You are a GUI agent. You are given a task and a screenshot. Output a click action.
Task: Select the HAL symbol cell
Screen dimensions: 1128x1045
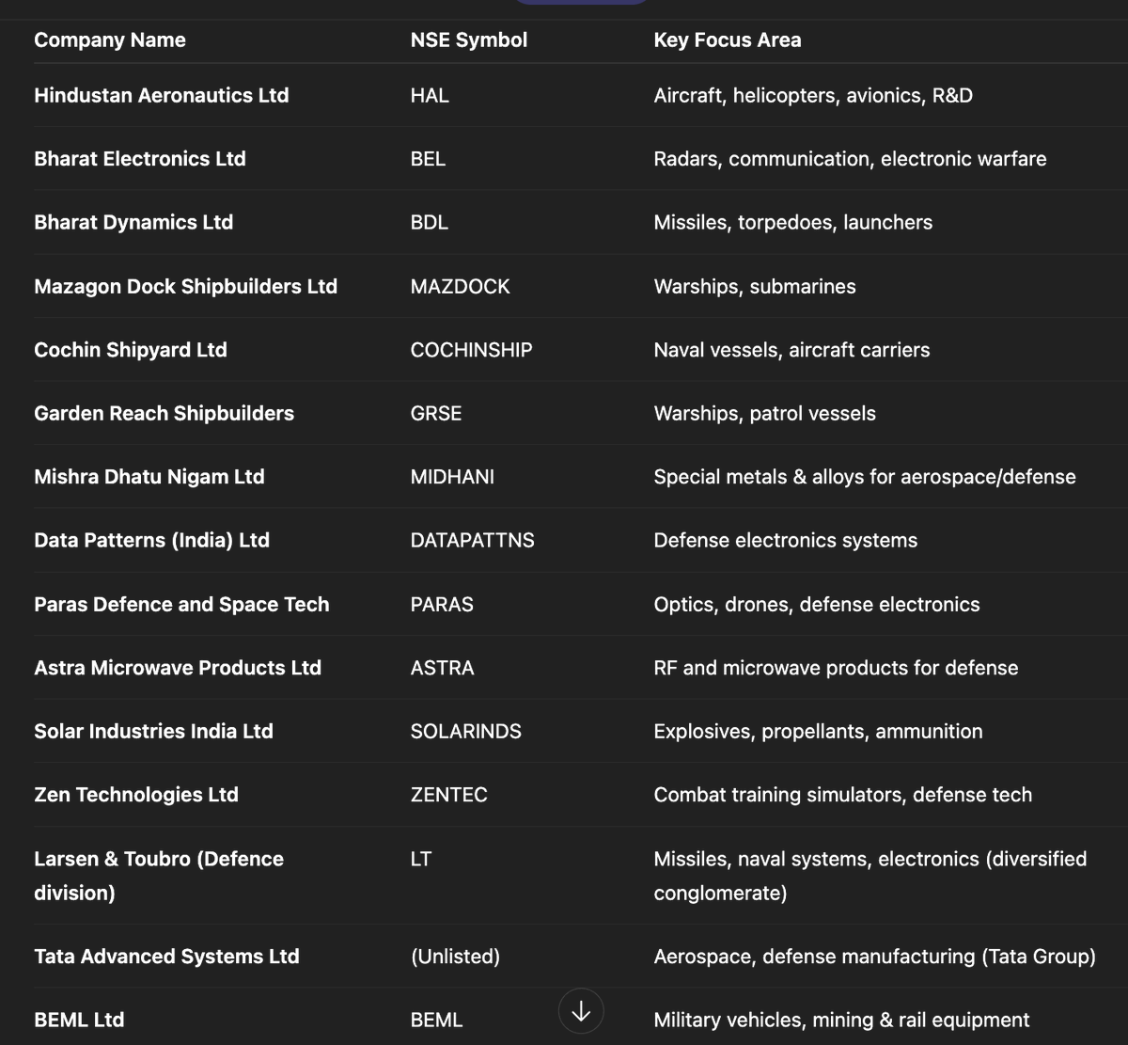pos(430,96)
